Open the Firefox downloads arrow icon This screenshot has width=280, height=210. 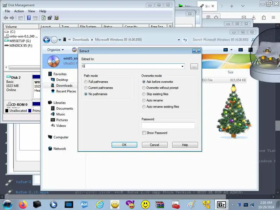(x=253, y=17)
